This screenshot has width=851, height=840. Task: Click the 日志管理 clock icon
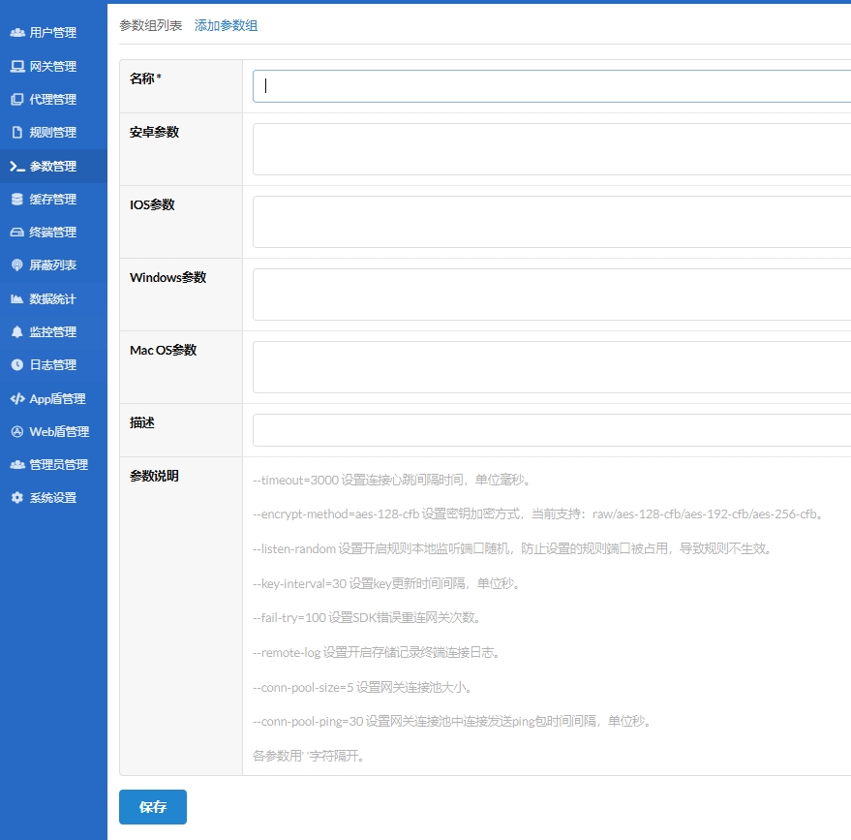(17, 365)
